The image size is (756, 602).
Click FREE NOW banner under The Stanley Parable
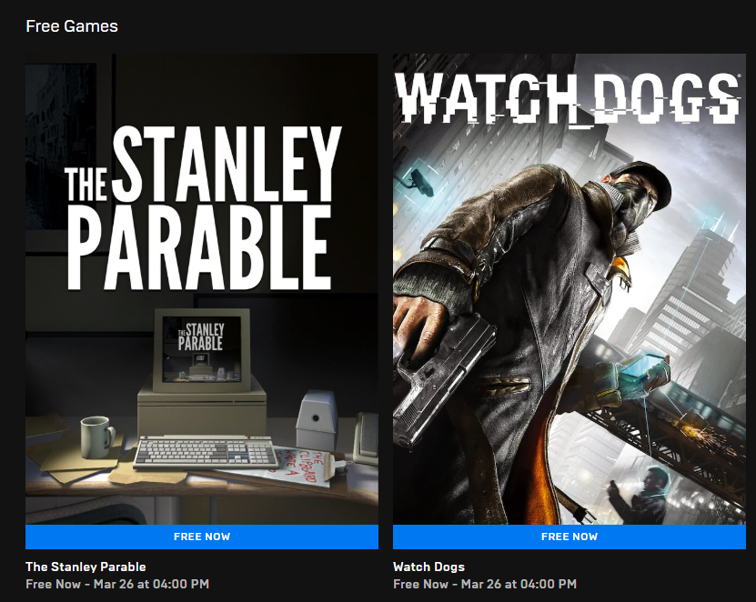(x=202, y=537)
